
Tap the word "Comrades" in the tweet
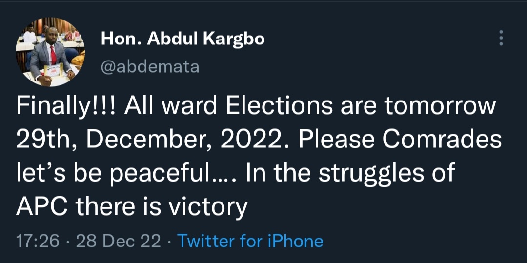tap(442, 141)
